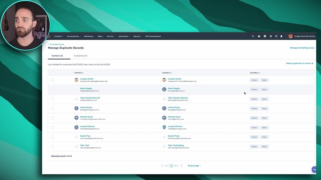Open the settings gear icon
The image size is (321, 180).
tap(271, 36)
